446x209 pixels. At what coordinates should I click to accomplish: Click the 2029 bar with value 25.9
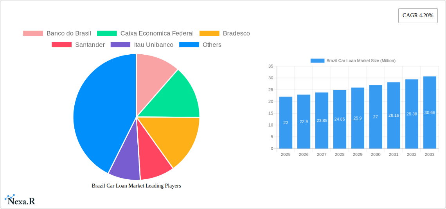[358, 118]
